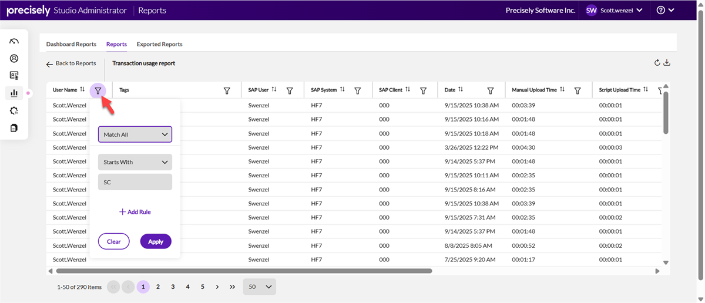705x303 pixels.
Task: Open the dashboard gauge sidebar icon
Action: (14, 41)
